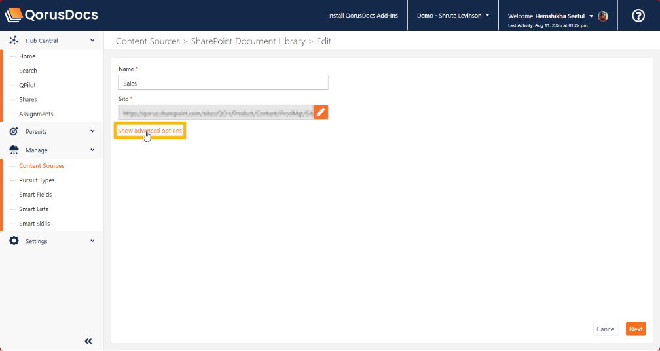
Task: Open the help question mark icon
Action: click(638, 16)
